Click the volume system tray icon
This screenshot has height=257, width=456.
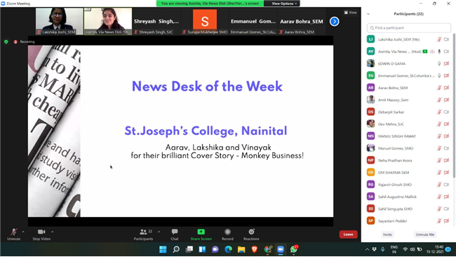coord(412,249)
